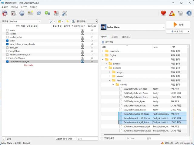Open the shortcut button dropdown arrow
This screenshot has height=145, width=194.
(x=189, y=31)
